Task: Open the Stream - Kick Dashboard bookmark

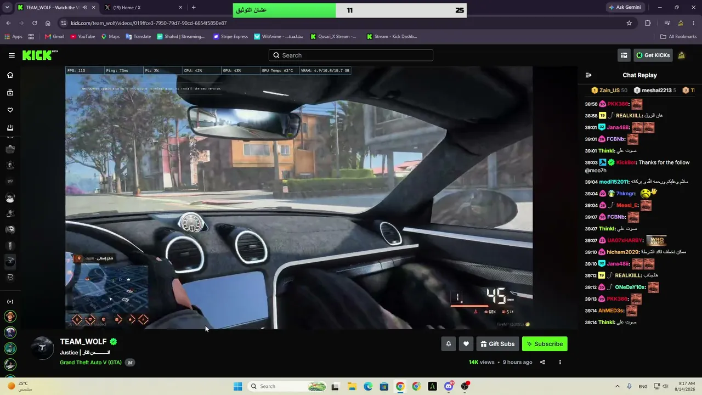Action: (392, 37)
